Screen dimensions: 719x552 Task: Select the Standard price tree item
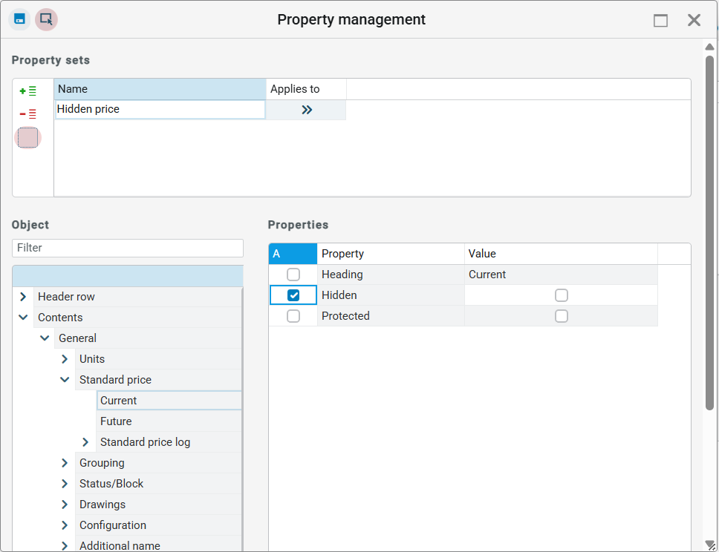pyautogui.click(x=158, y=380)
